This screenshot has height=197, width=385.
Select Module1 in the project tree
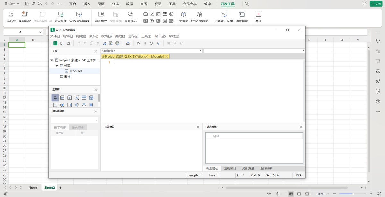click(x=76, y=71)
